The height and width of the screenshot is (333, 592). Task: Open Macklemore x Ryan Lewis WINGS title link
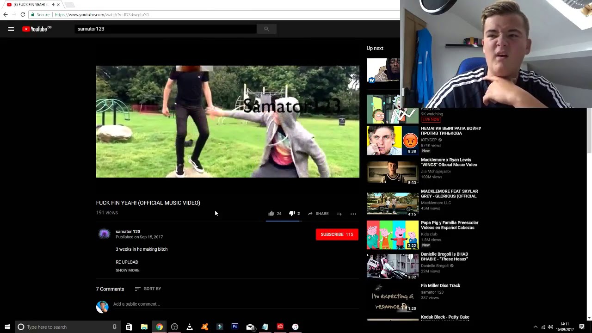click(x=449, y=162)
